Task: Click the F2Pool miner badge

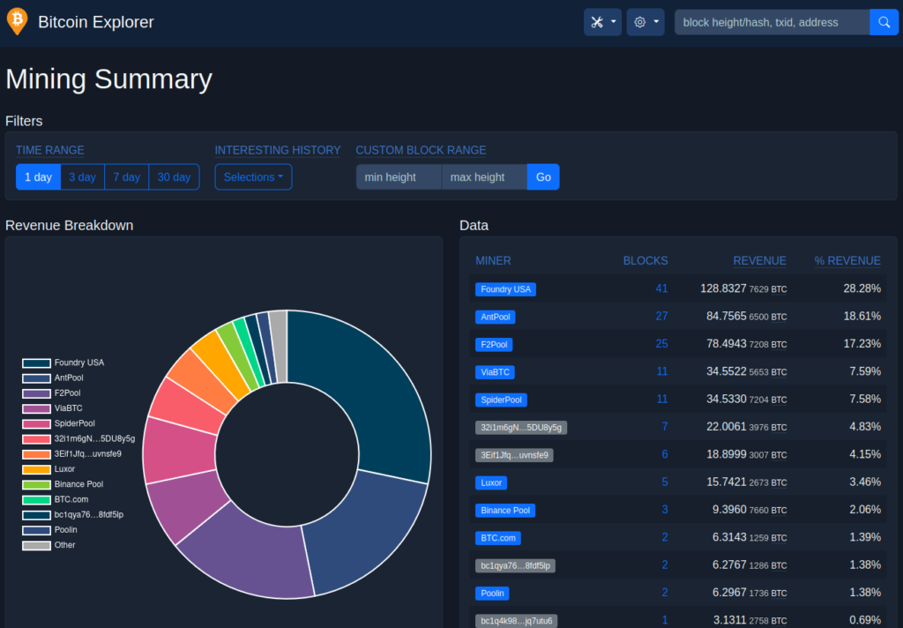Action: (494, 345)
